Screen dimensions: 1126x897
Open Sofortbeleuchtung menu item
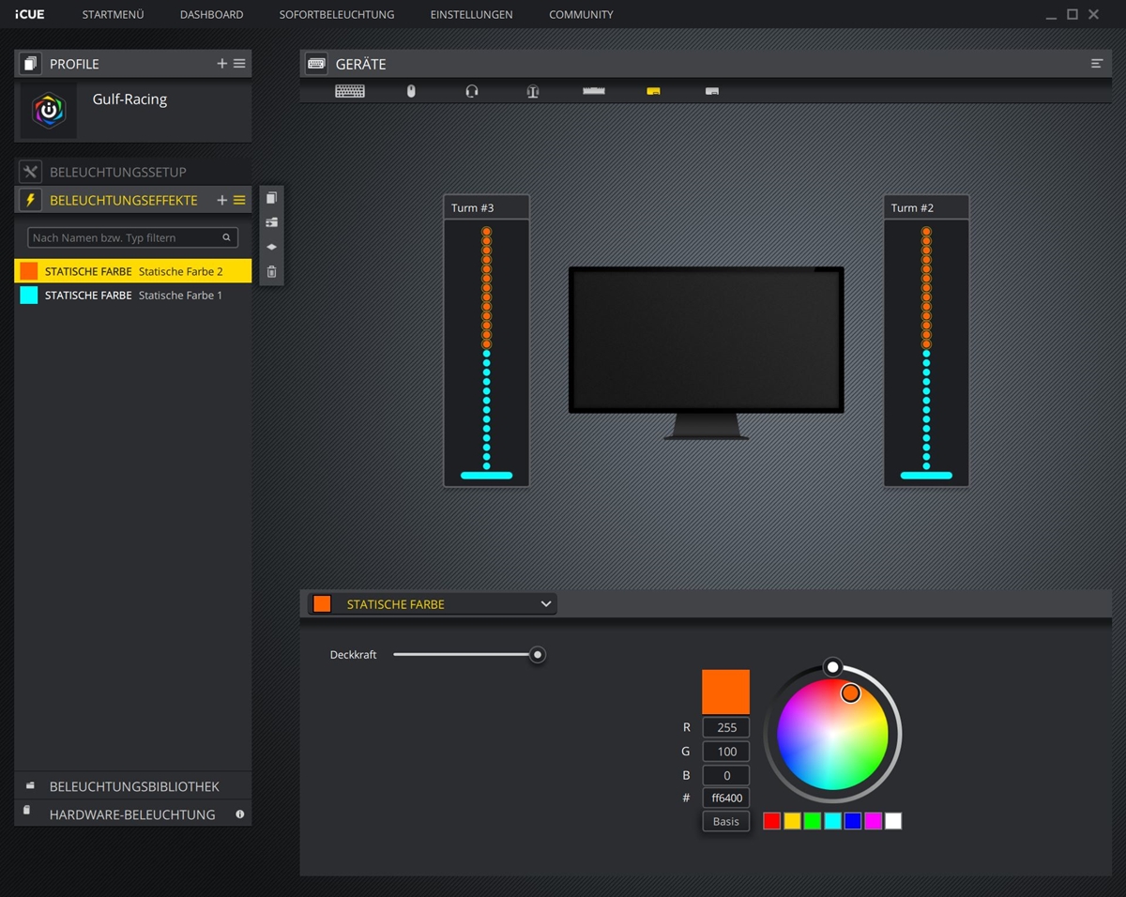click(337, 15)
